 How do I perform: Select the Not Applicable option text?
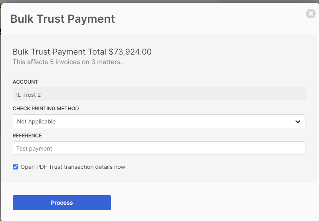tap(36, 121)
